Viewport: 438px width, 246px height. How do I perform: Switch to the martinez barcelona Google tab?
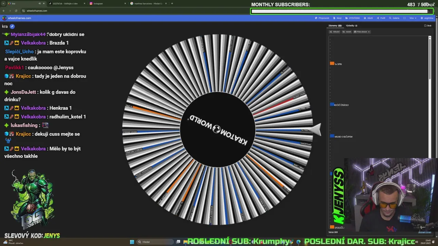(149, 3)
